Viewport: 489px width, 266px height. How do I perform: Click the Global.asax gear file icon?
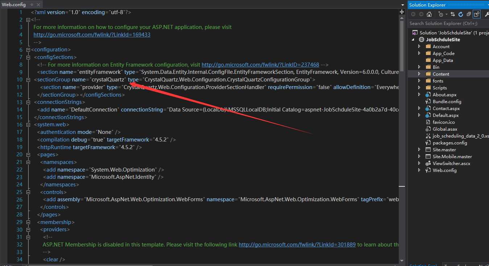[428, 129]
